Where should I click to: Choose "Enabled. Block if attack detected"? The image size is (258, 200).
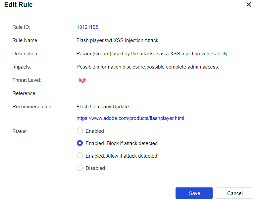pos(80,143)
